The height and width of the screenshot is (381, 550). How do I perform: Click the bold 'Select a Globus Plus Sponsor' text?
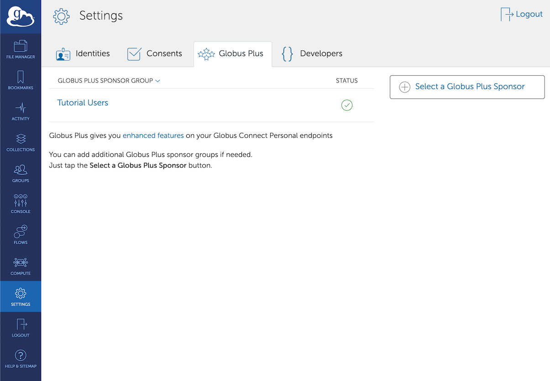coord(138,165)
